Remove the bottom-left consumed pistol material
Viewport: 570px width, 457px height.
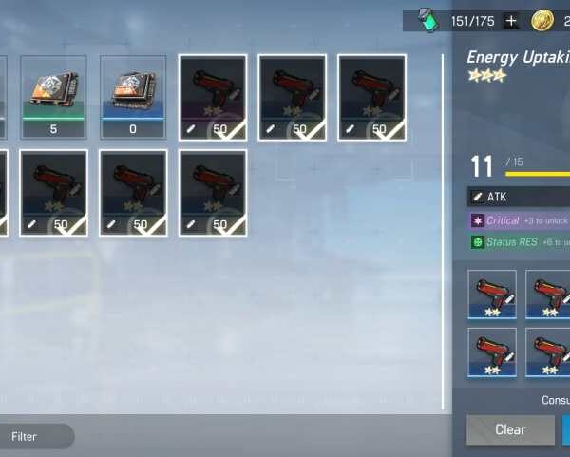(x=492, y=352)
